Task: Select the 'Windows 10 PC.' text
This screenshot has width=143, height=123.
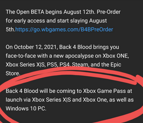Action: (26, 108)
